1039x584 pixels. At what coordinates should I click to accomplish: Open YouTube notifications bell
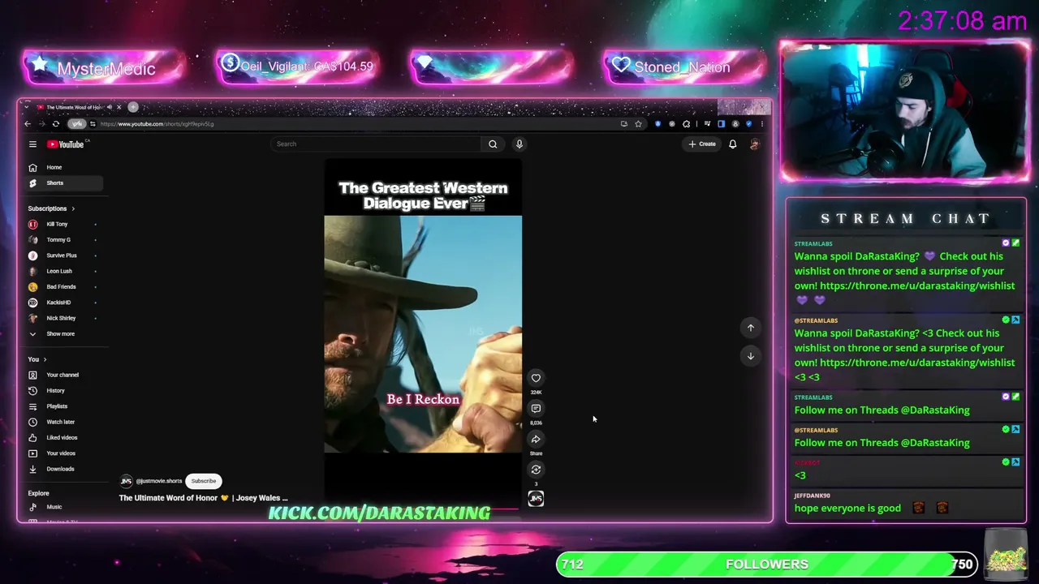732,144
